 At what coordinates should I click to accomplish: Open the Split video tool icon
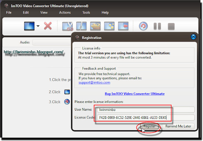pyautogui.click(x=82, y=26)
